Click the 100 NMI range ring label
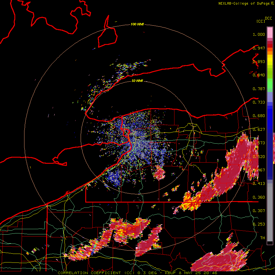Viewport: 275px width, 275px height. point(137,24)
